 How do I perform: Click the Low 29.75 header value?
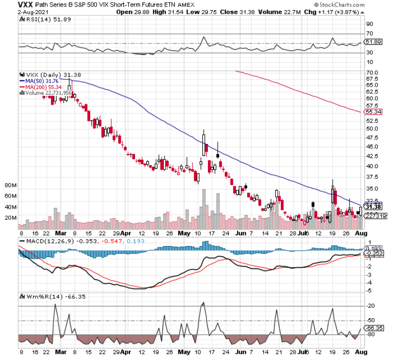201,12
